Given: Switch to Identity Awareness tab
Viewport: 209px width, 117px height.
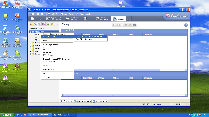Looking at the screenshot, I should [x=83, y=101].
